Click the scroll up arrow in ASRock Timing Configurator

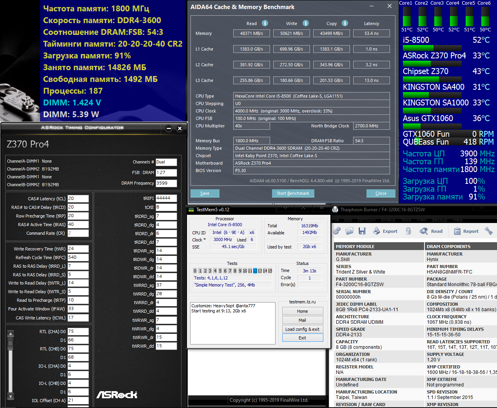(x=11, y=334)
